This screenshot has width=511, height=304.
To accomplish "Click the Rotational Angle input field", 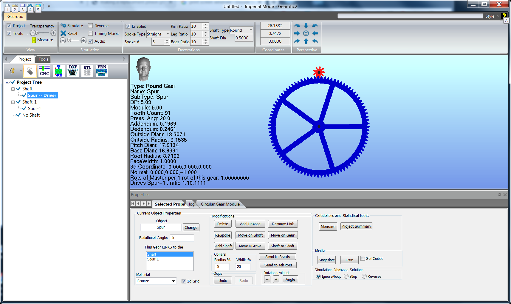I will 182,238.
